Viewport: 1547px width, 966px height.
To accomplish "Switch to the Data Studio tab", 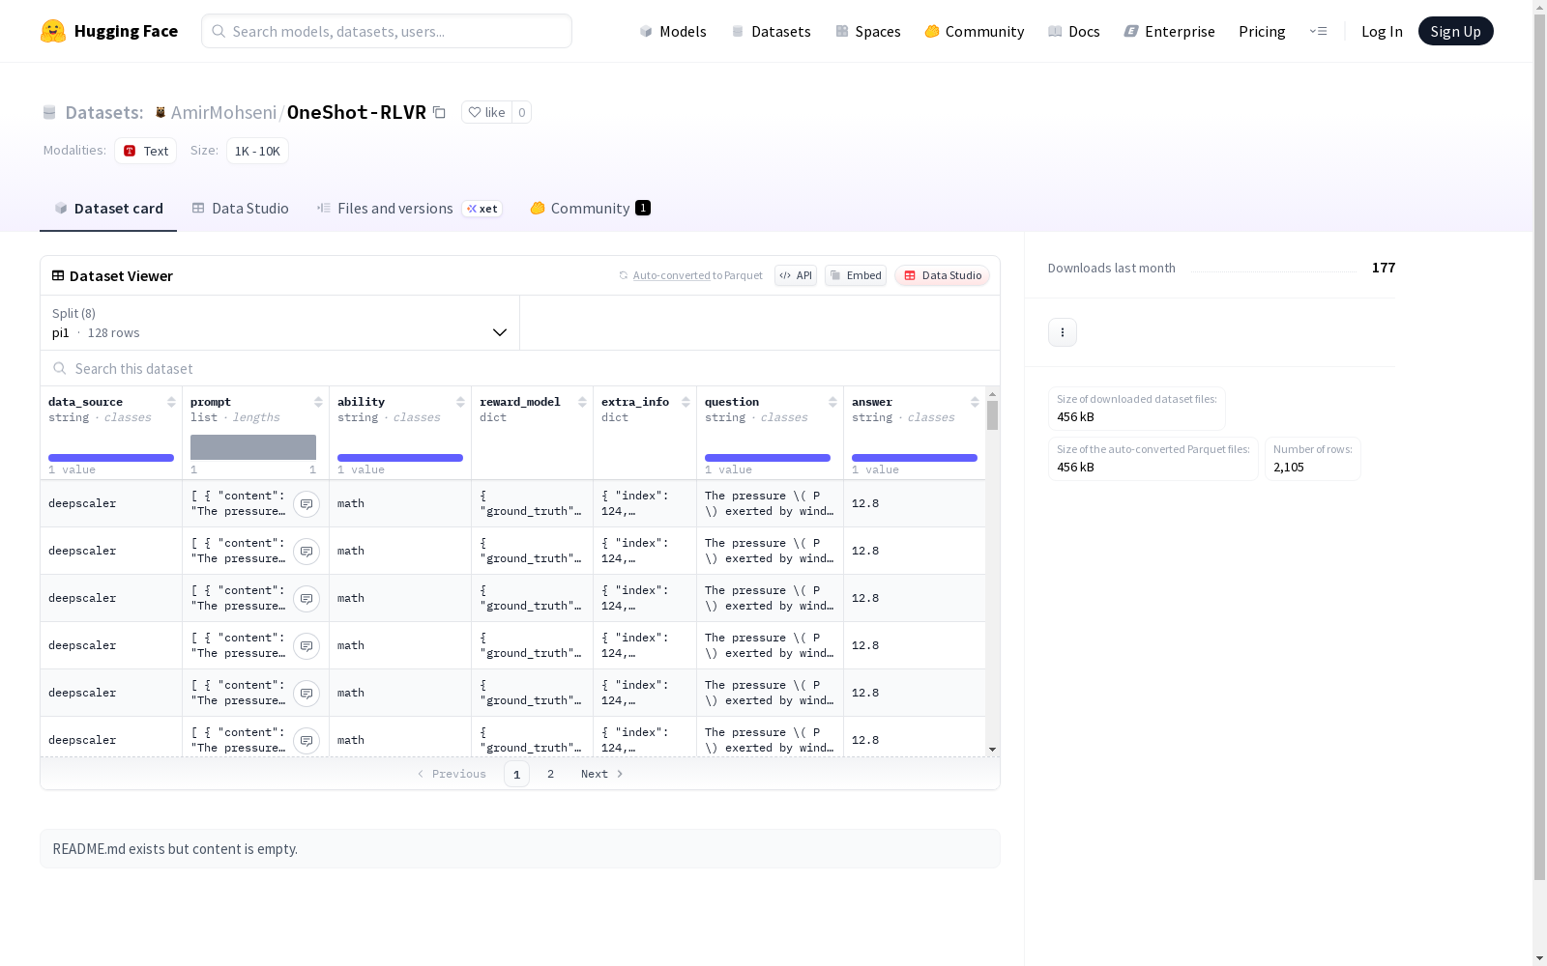I will (x=240, y=209).
